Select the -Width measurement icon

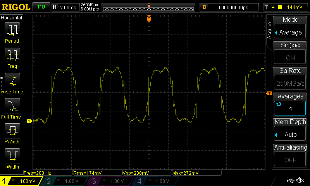(12, 156)
